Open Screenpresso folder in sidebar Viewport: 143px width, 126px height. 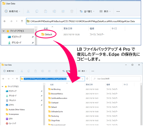pos(12,114)
